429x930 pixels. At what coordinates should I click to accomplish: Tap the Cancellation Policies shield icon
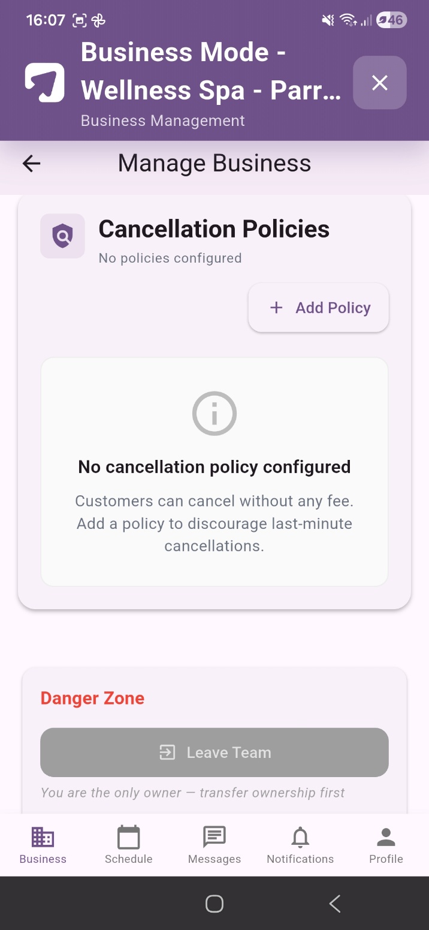tap(62, 236)
